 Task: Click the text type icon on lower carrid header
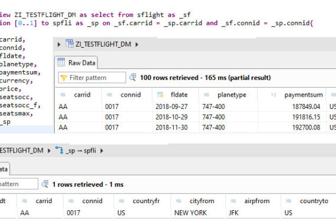pos(24,201)
